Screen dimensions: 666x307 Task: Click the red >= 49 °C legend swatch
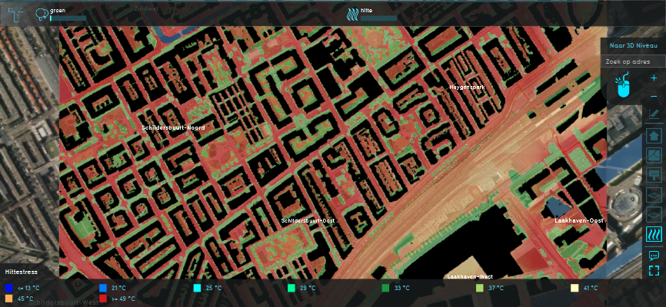pos(103,299)
